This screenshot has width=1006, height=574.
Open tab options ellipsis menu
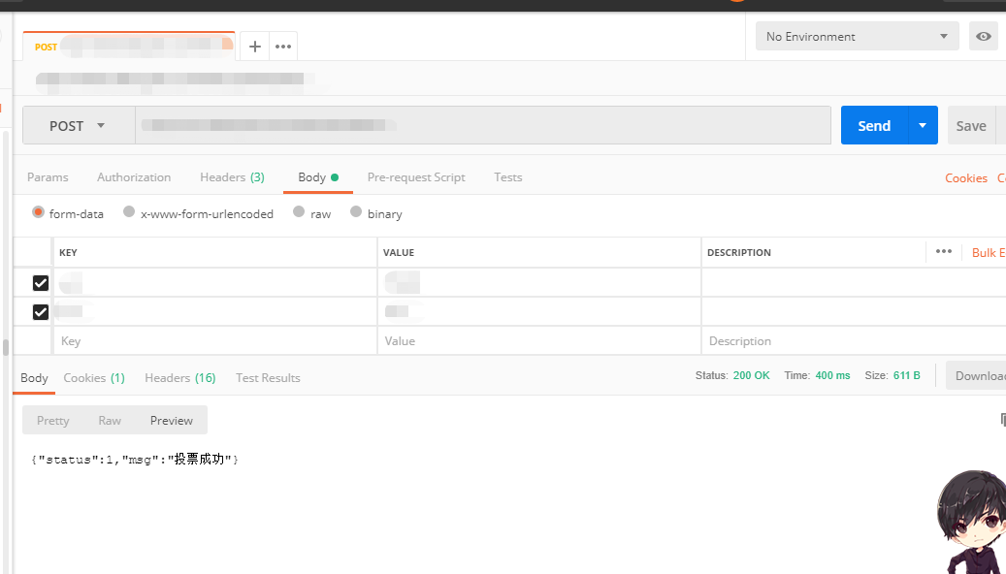[283, 47]
